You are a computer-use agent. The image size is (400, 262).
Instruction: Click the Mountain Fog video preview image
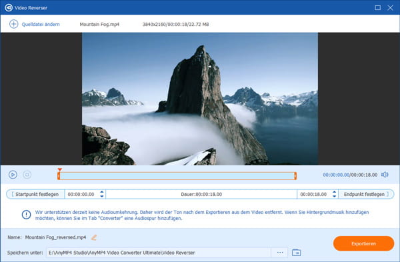(x=200, y=99)
